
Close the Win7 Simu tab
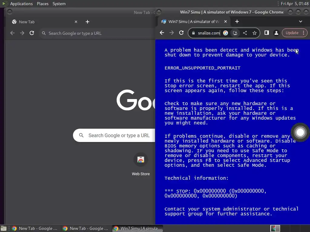tap(225, 21)
